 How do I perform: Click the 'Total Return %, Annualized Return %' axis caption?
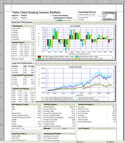tap(79, 54)
